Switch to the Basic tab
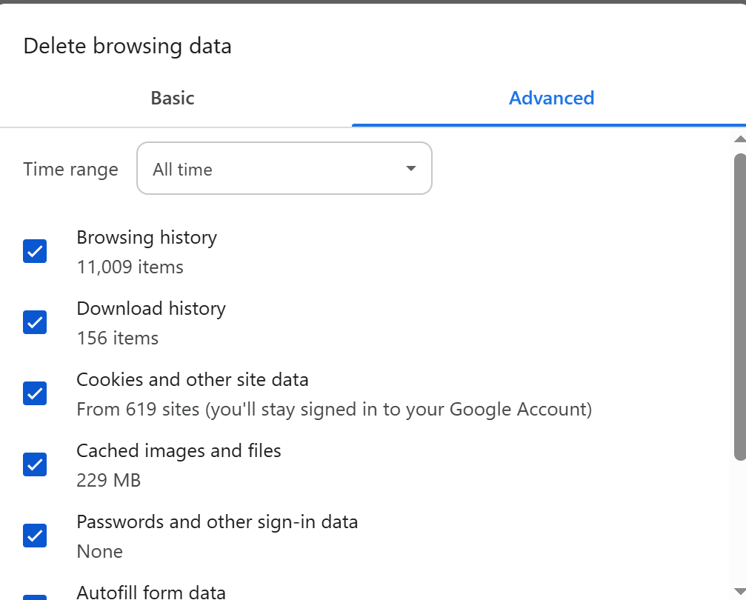746x600 pixels. 173,98
